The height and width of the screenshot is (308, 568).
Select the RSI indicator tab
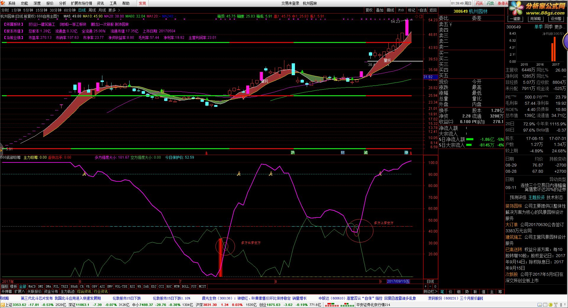[x=132, y=286]
